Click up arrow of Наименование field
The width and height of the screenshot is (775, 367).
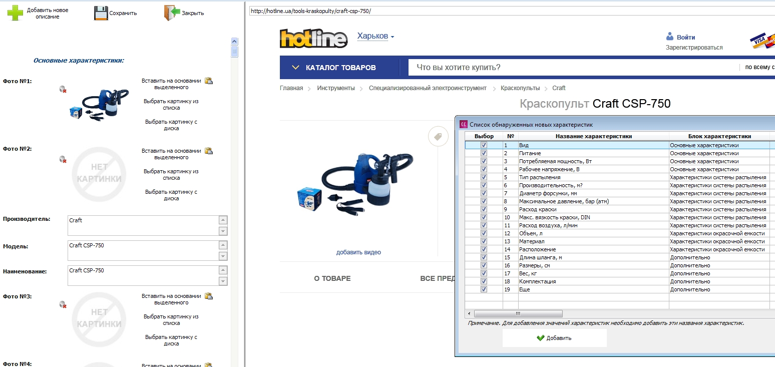click(223, 270)
